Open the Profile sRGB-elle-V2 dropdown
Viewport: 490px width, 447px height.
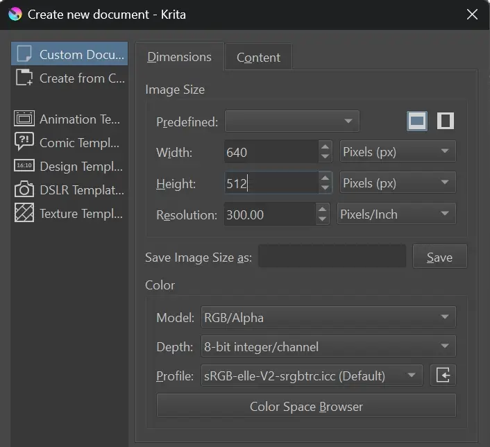point(312,375)
